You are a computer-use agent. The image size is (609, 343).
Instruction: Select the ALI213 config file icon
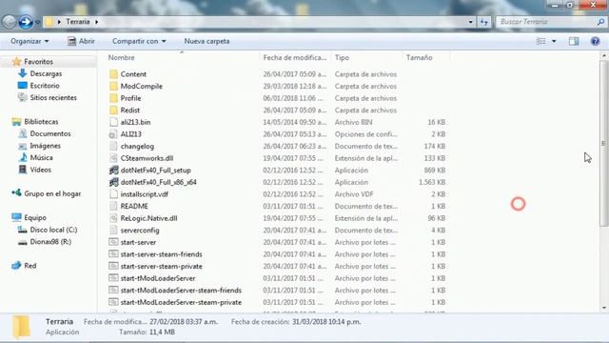pos(113,134)
